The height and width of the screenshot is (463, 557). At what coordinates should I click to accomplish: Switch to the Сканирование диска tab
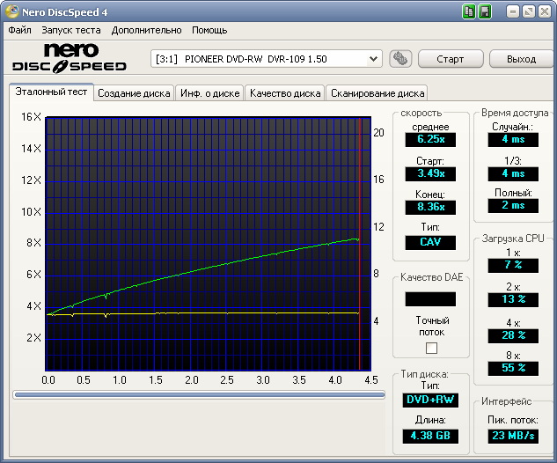pyautogui.click(x=377, y=93)
